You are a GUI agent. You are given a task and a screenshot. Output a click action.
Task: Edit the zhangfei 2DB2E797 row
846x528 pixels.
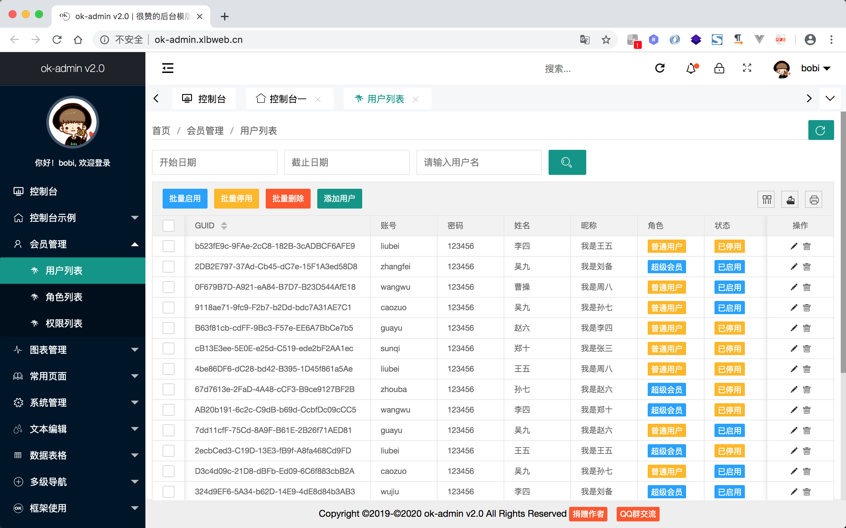[x=794, y=267]
